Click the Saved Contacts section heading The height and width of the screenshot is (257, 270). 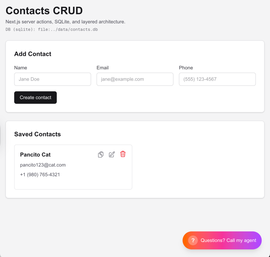pos(37,134)
